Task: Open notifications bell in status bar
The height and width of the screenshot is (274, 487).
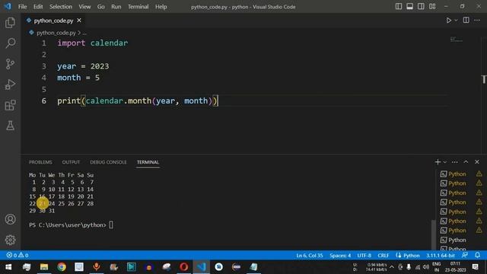Action: pyautogui.click(x=477, y=255)
